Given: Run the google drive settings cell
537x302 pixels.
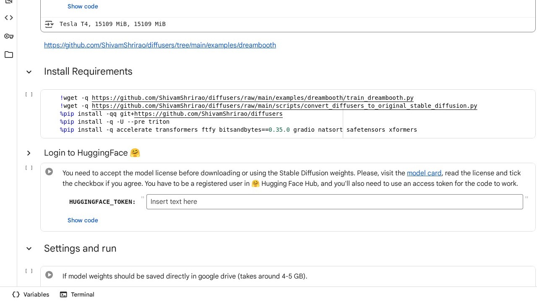Looking at the screenshot, I should tap(49, 275).
